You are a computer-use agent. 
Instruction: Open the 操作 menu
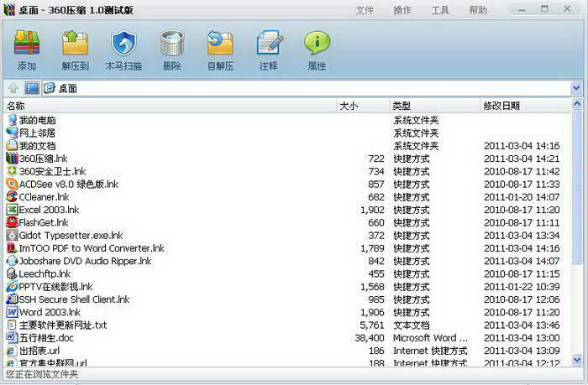point(402,10)
